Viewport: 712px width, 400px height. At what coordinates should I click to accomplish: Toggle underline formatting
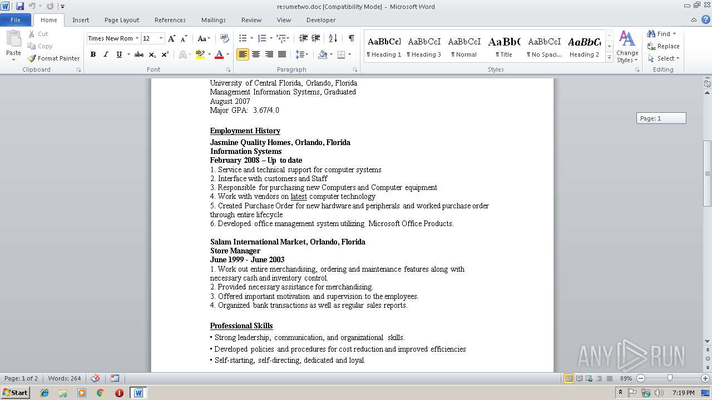point(119,54)
